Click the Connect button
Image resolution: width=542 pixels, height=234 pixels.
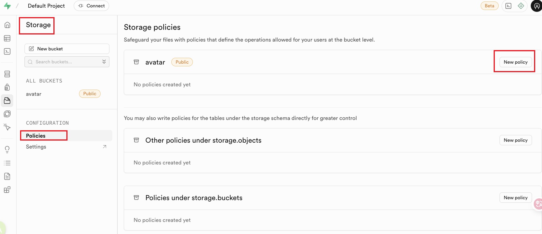click(x=91, y=6)
